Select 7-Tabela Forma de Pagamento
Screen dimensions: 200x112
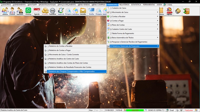pos(133,33)
